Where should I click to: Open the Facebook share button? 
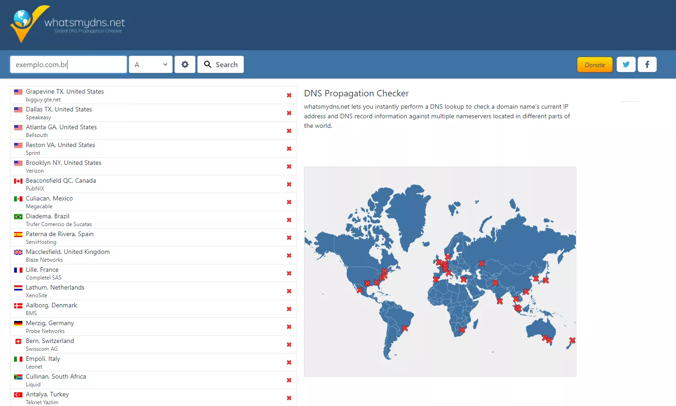tap(647, 64)
